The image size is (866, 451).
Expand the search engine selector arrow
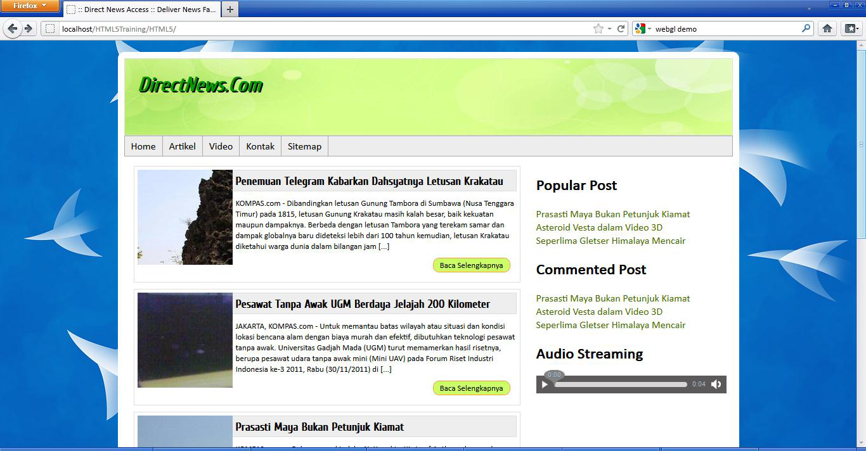649,29
